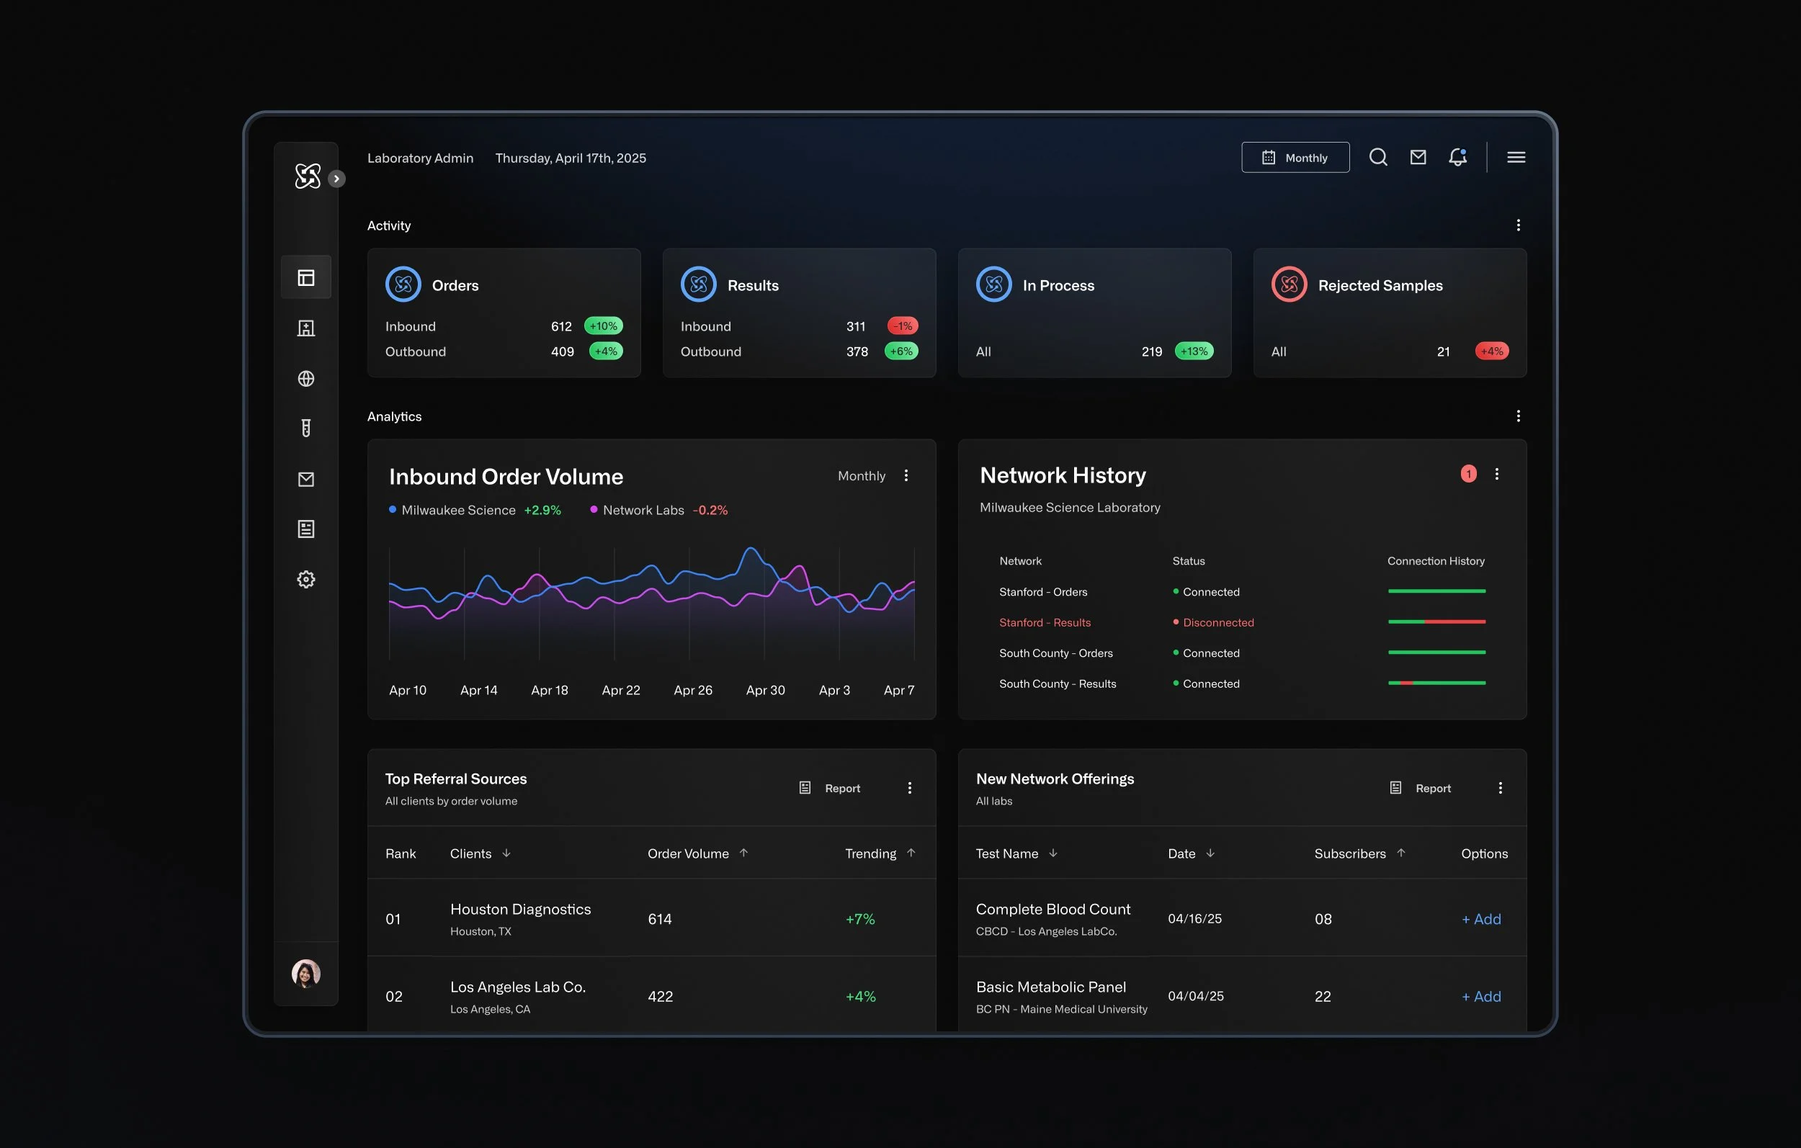Toggle sort on Order Volume column
The height and width of the screenshot is (1148, 1801).
743,853
